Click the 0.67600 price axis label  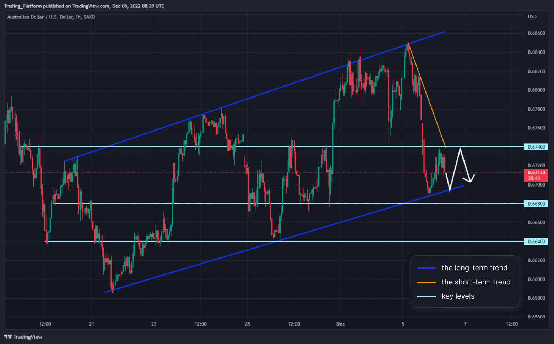pos(536,128)
